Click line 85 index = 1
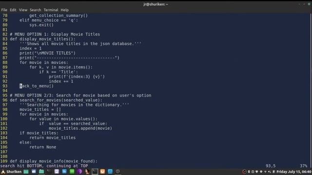312x175 pixels. [x=30, y=49]
